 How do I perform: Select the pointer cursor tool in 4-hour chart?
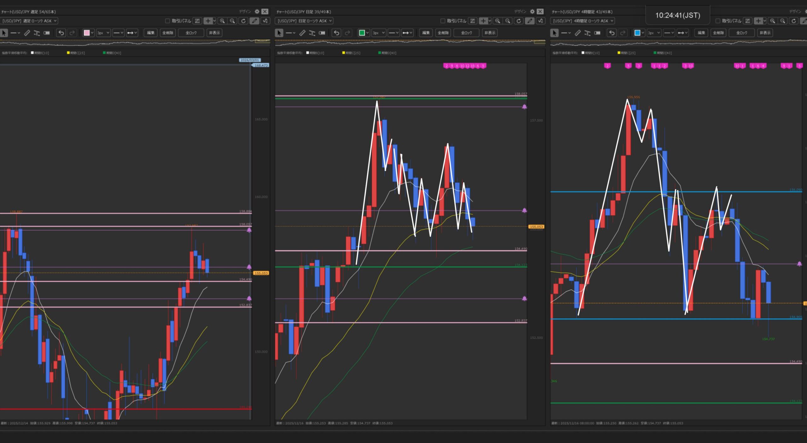[x=554, y=33]
